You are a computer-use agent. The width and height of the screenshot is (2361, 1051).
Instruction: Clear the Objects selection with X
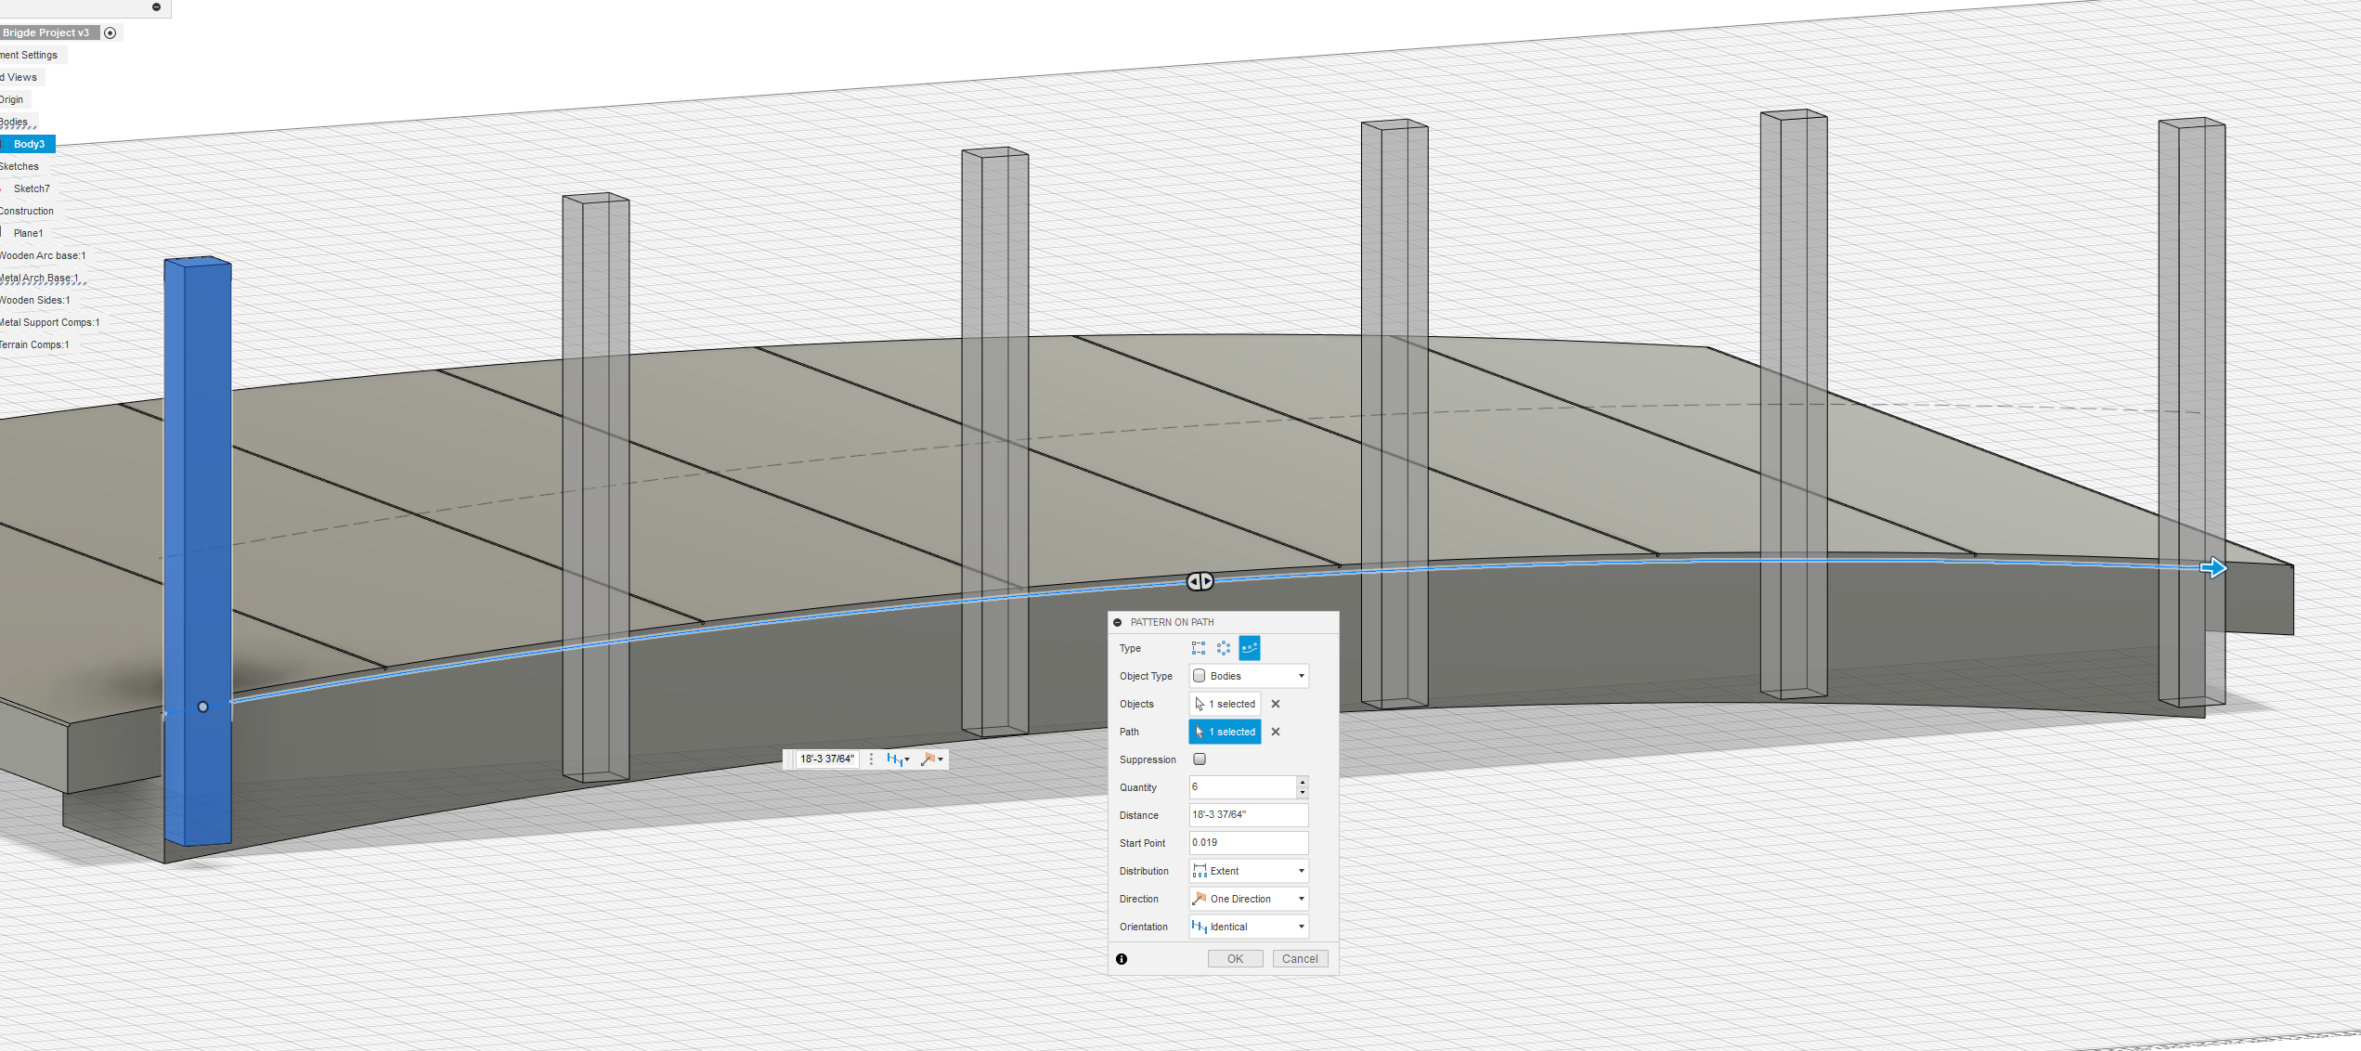pos(1276,704)
